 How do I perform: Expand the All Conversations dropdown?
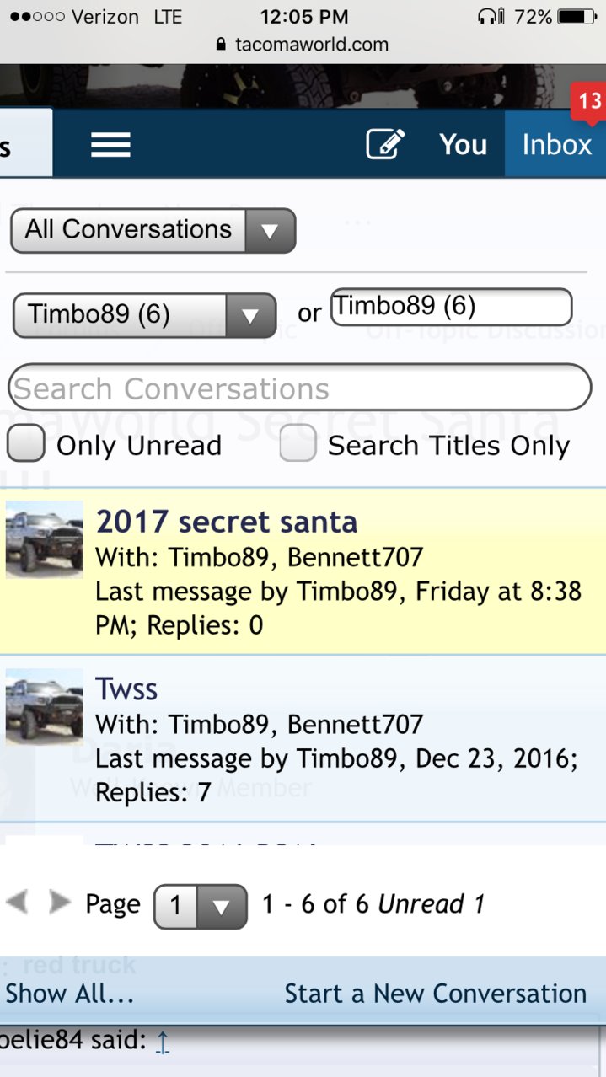point(153,230)
